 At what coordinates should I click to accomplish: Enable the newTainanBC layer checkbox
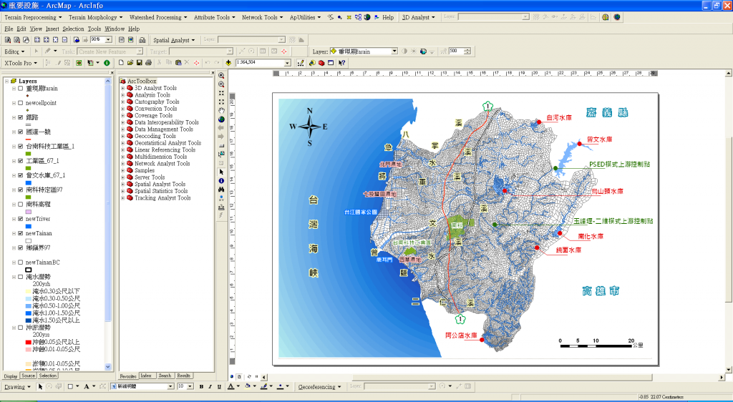tap(21, 263)
